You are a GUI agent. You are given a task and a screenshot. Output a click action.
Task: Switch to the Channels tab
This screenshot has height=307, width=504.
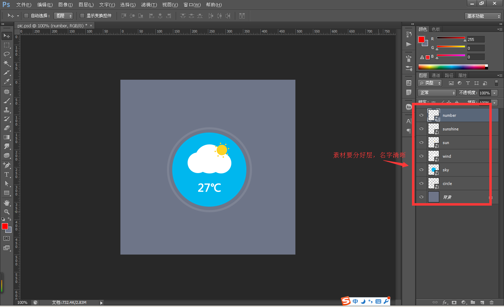click(x=436, y=75)
